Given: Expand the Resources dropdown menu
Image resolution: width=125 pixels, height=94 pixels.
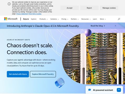Looking at the screenshot, I should 86,19.
